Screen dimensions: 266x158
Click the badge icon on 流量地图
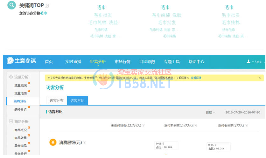point(29,91)
